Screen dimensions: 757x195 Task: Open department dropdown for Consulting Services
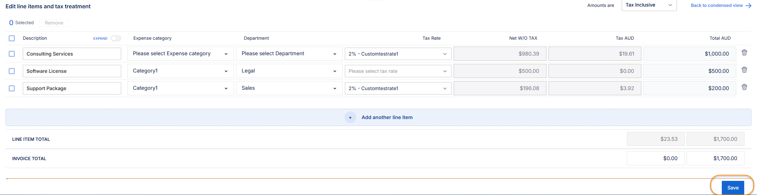(x=289, y=53)
